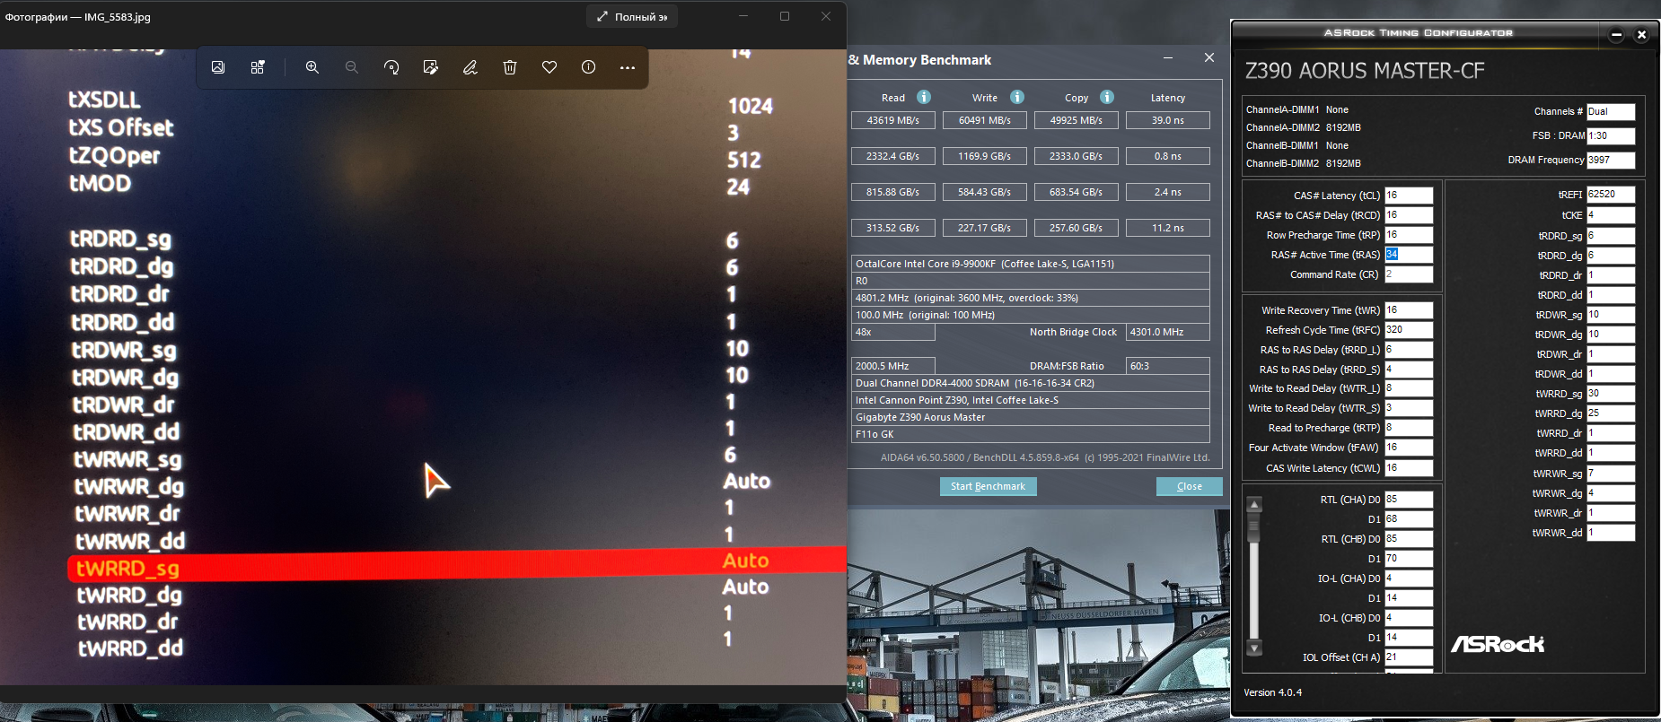Click the highlighted tWRRD_sg row in the photo
The width and height of the screenshot is (1661, 722).
(x=457, y=565)
